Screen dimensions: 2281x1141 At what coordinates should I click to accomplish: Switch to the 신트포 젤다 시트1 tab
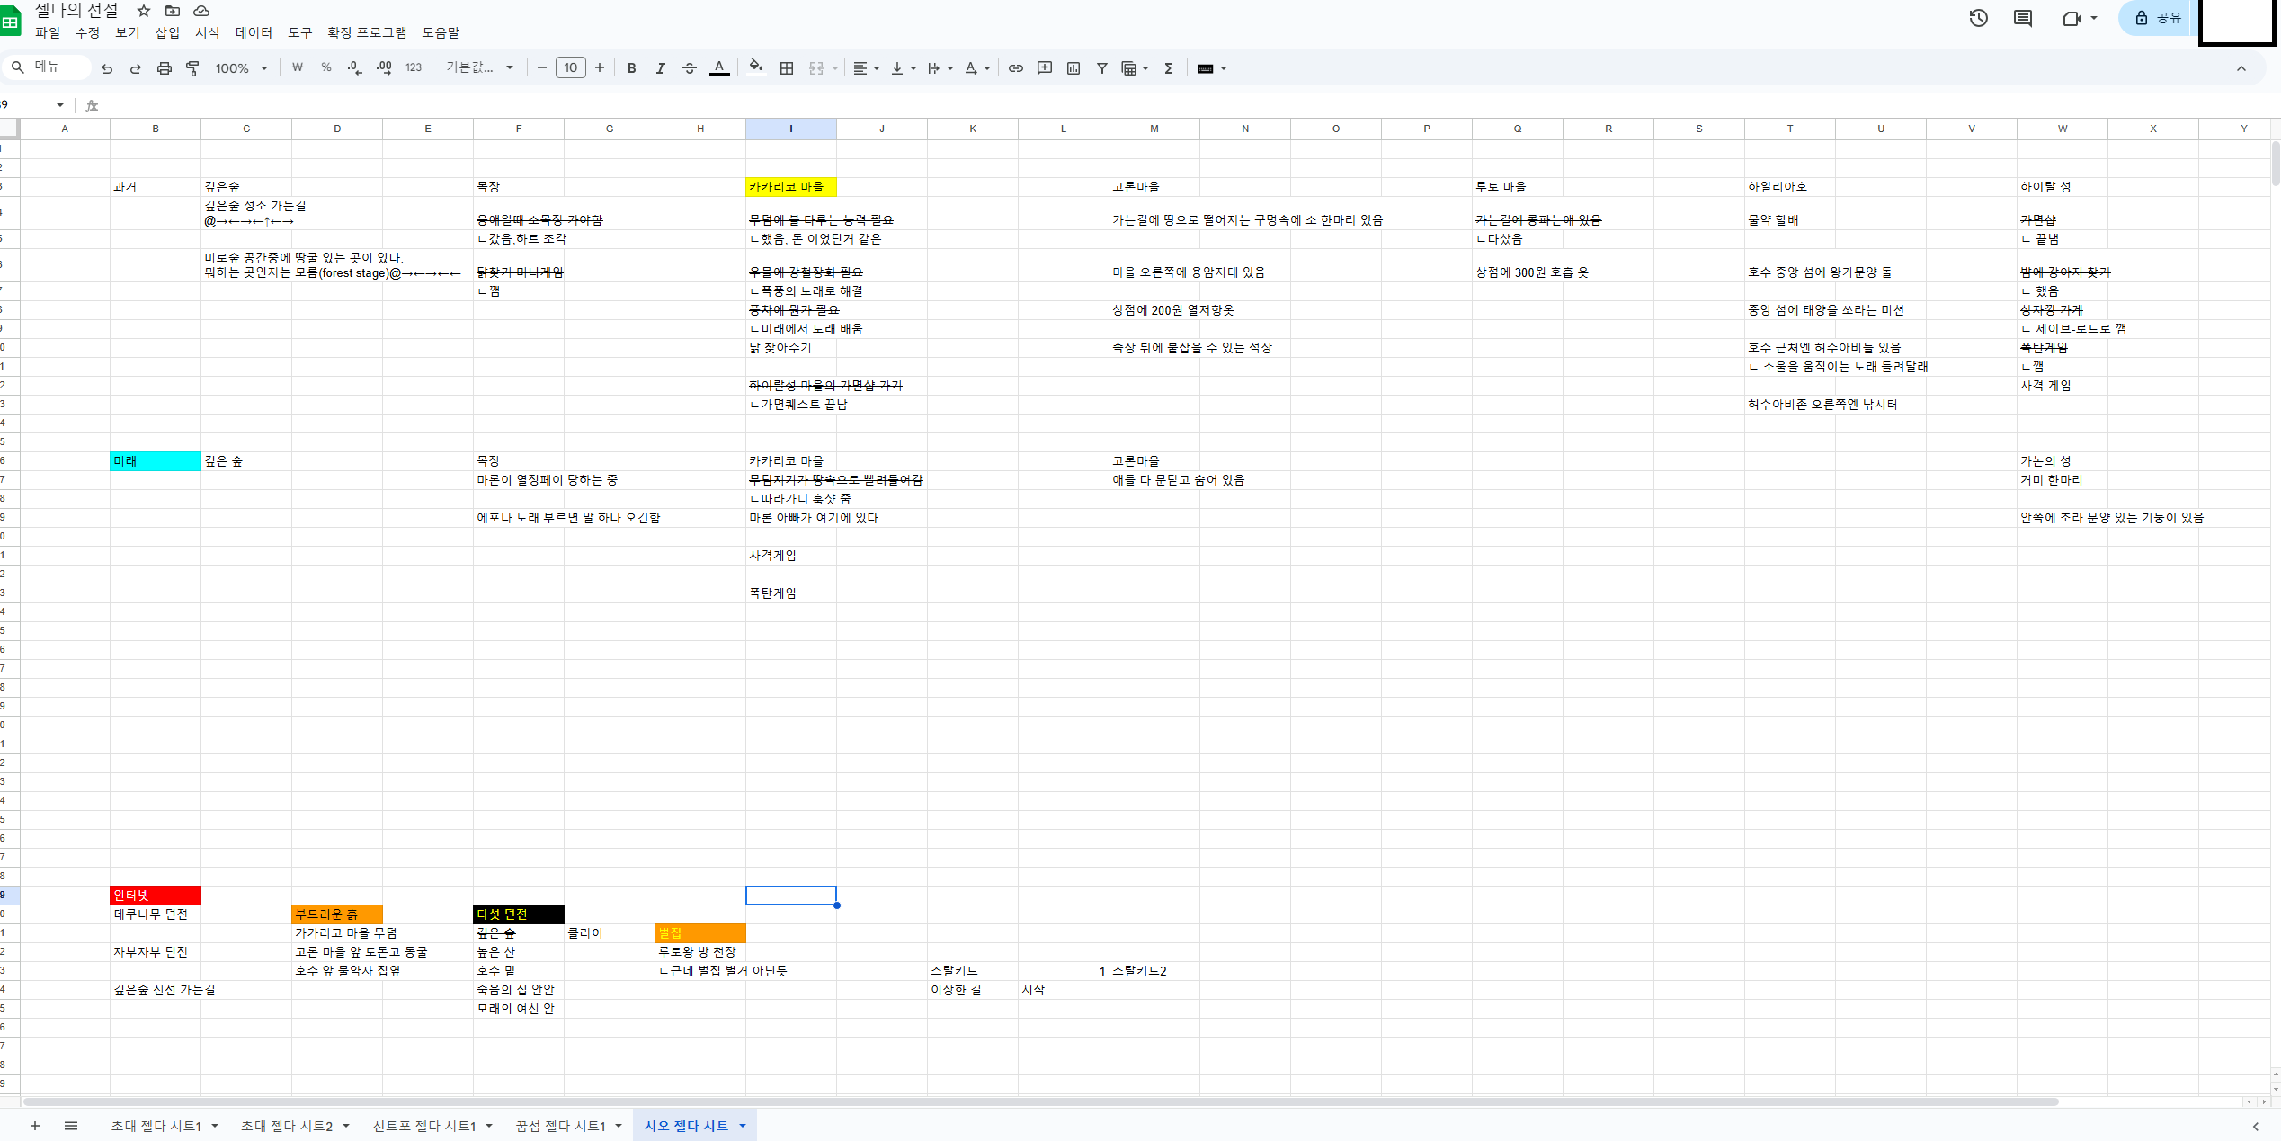point(424,1126)
